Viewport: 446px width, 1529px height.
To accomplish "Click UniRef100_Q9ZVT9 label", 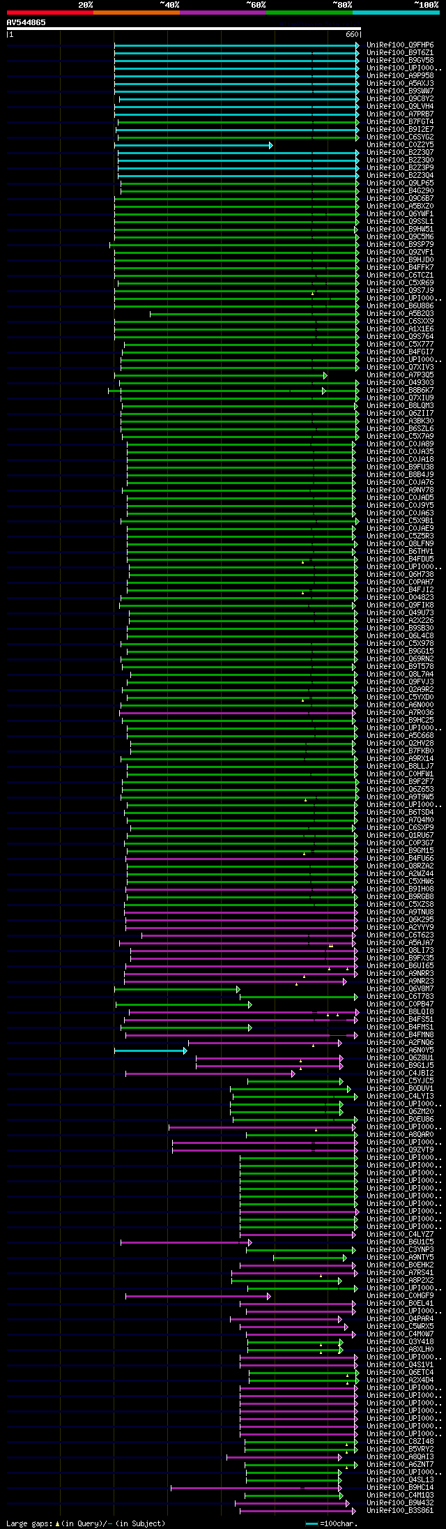I will (400, 1150).
